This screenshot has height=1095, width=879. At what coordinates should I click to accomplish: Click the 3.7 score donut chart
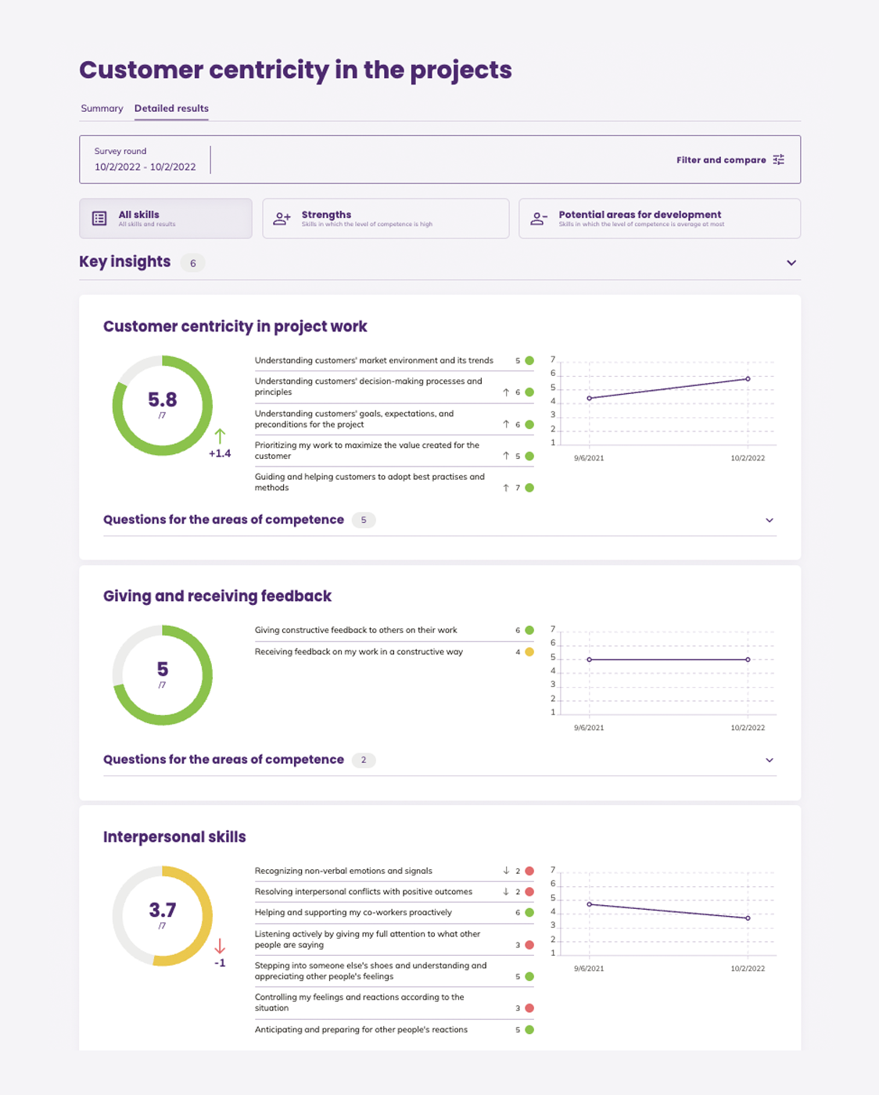(163, 916)
